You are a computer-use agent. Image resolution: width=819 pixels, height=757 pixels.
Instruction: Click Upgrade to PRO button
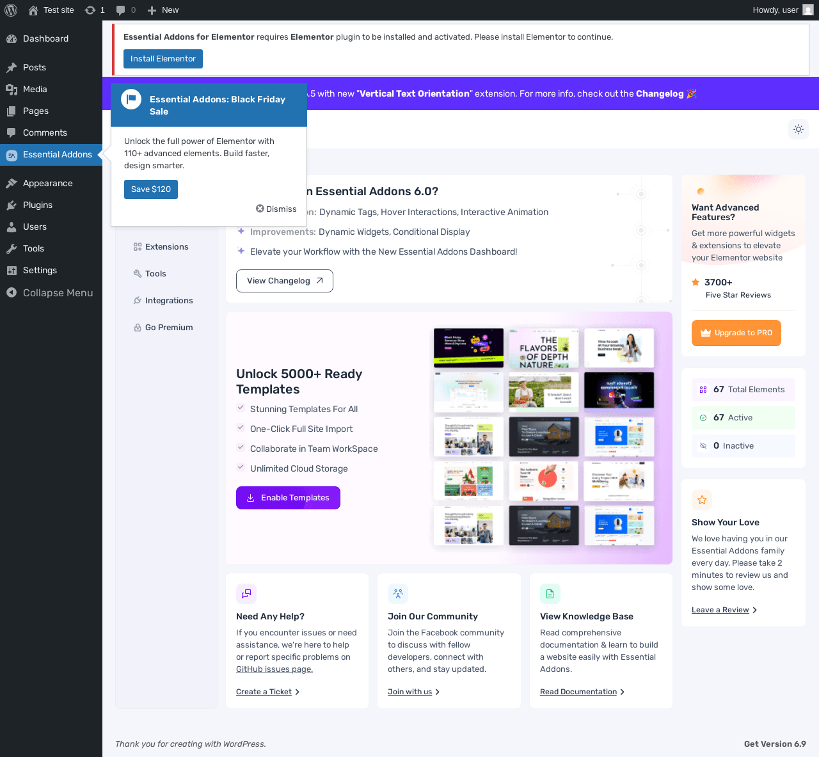pyautogui.click(x=736, y=333)
